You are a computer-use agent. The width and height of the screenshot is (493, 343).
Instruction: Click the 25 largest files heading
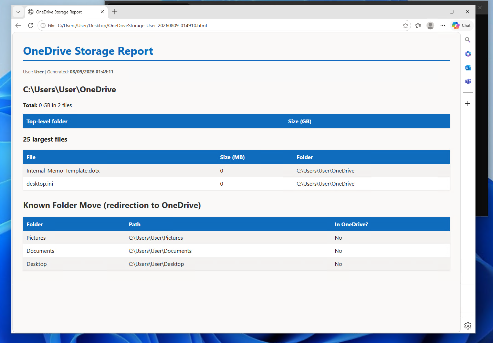pos(45,139)
